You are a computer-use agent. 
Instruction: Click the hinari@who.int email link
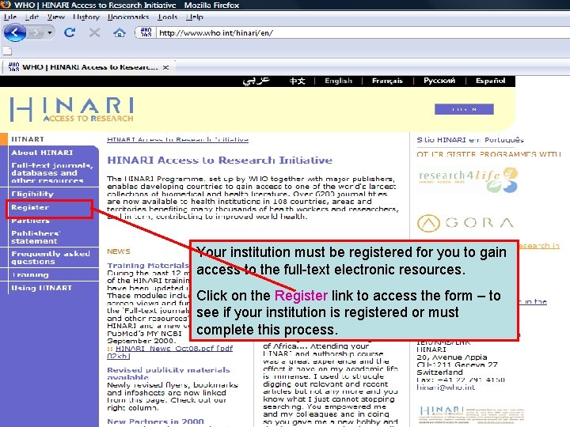(446, 387)
